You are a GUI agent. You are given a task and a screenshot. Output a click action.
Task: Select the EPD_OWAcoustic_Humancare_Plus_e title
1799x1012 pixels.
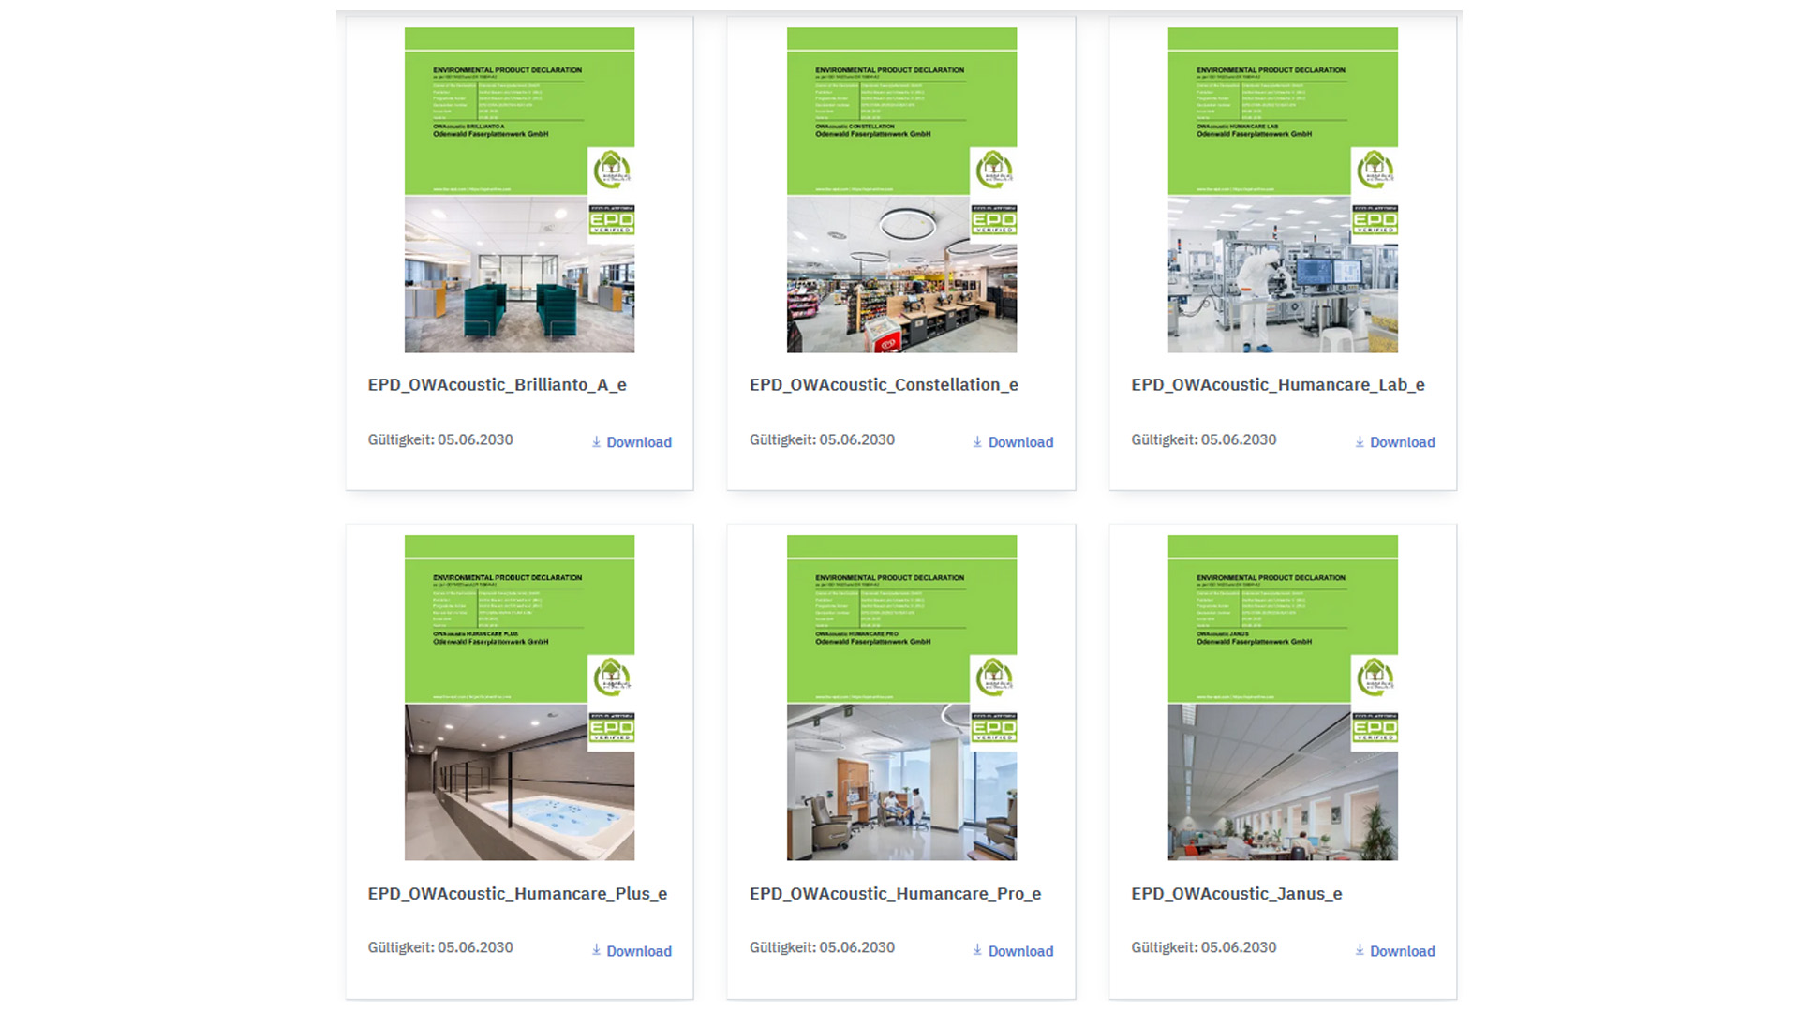517,893
